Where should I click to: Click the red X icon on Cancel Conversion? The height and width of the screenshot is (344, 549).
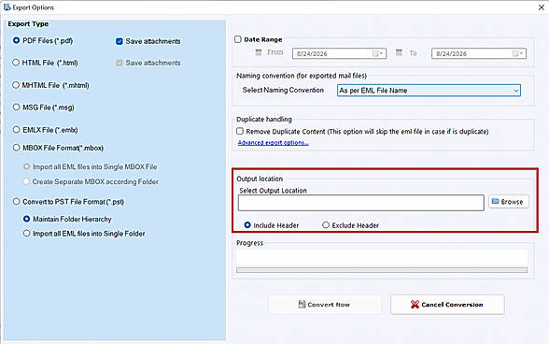(x=415, y=305)
